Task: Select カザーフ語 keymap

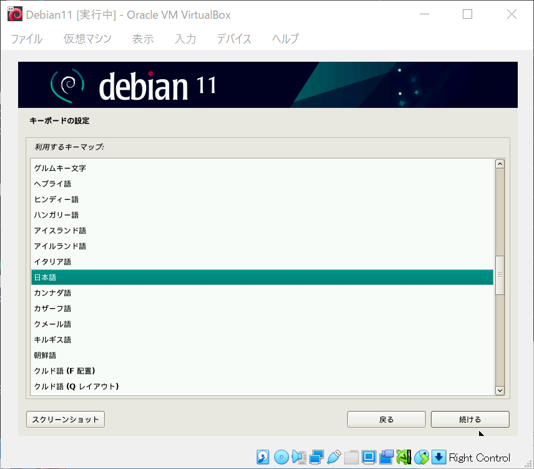Action: [x=262, y=309]
